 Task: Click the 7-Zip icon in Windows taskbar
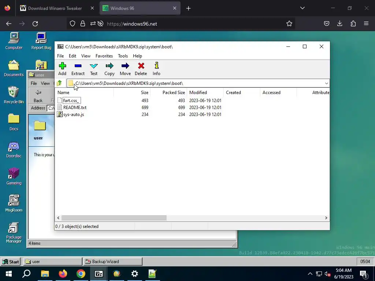pyautogui.click(x=99, y=274)
